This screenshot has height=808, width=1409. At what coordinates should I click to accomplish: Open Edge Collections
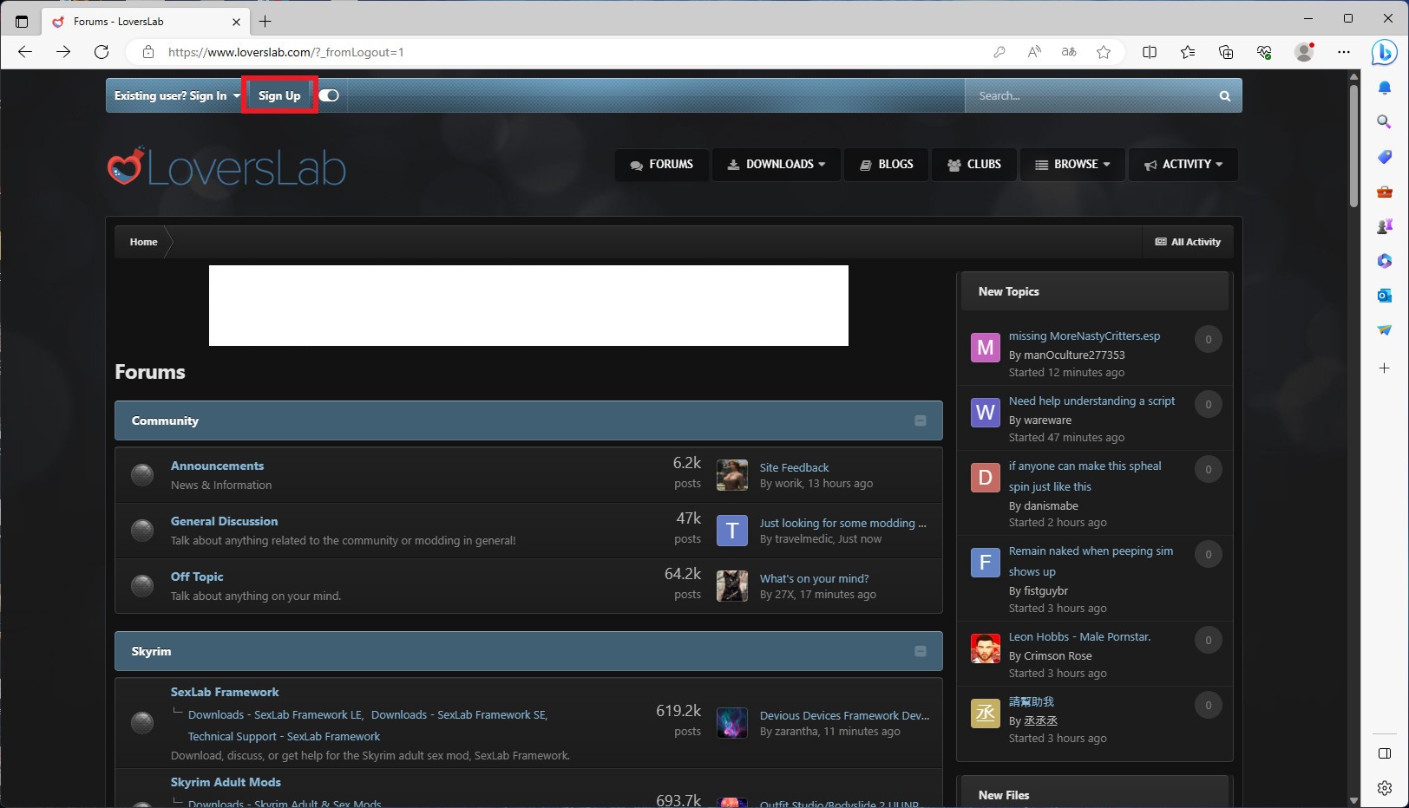[1226, 52]
